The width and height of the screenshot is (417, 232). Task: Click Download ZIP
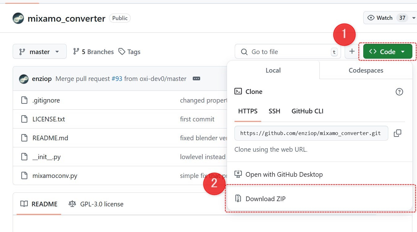point(320,199)
